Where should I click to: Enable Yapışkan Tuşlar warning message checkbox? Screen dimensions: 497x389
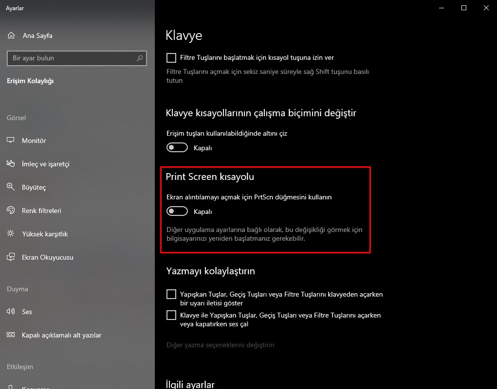pos(171,294)
